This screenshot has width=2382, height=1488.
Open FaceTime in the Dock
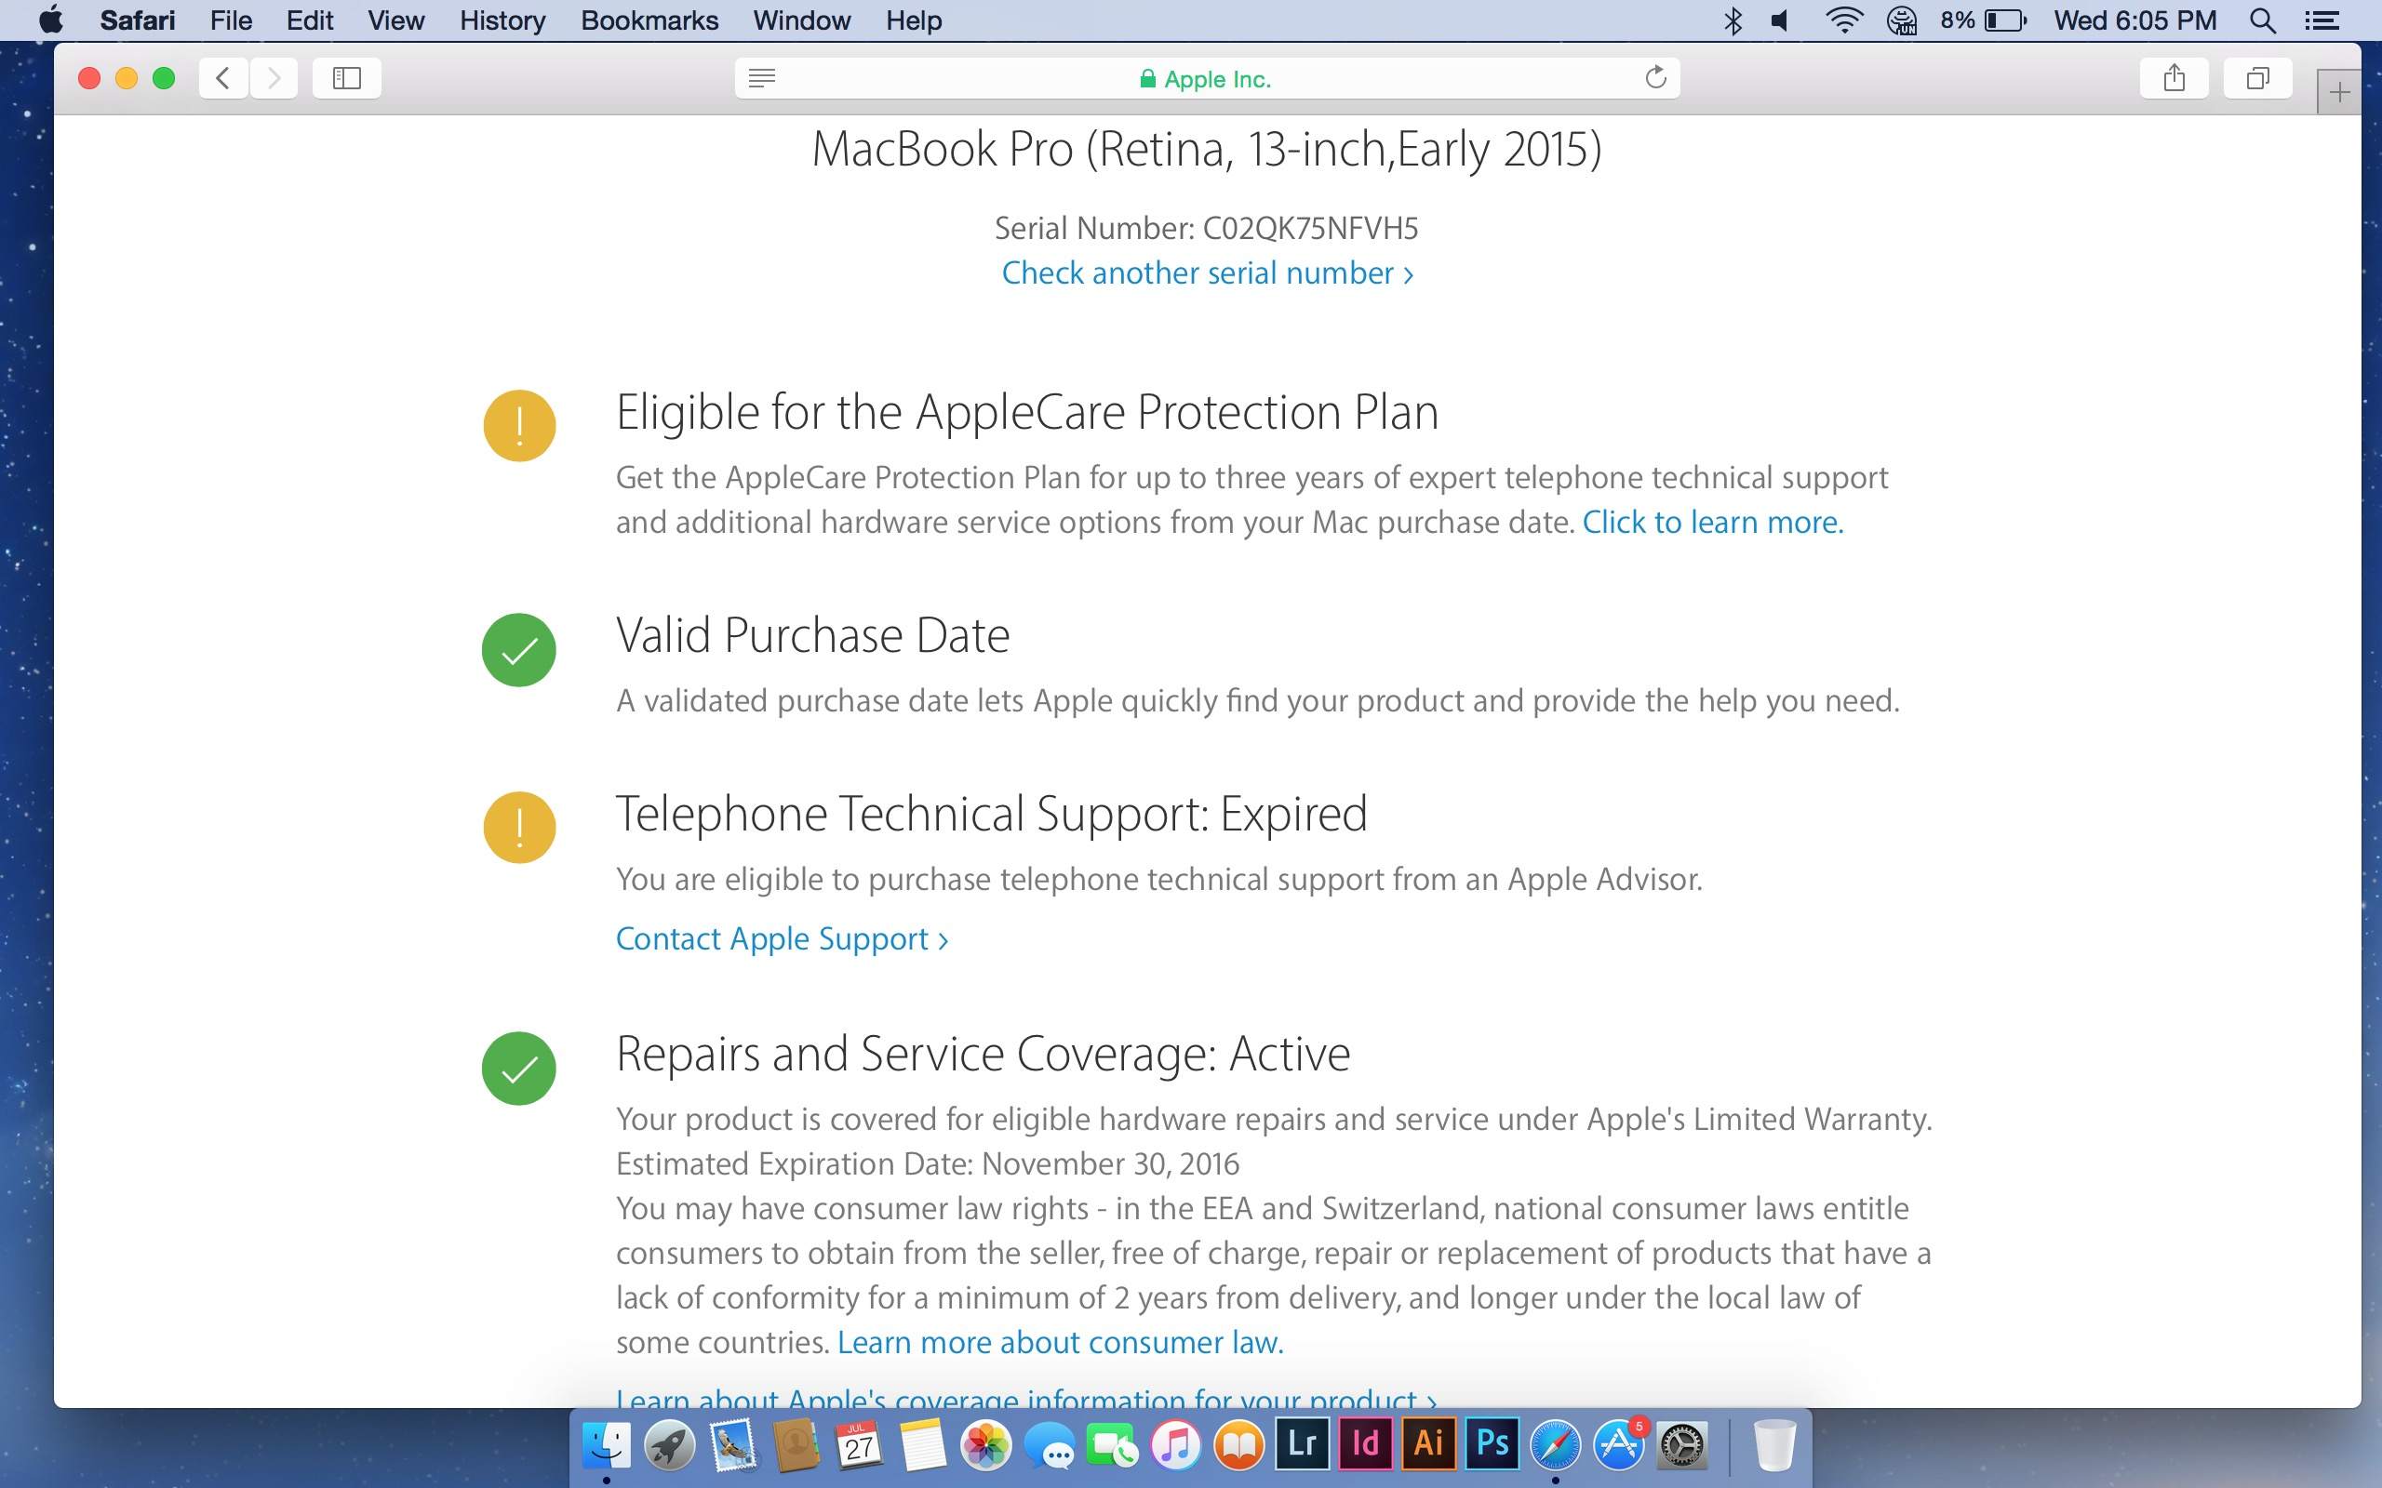(1112, 1445)
